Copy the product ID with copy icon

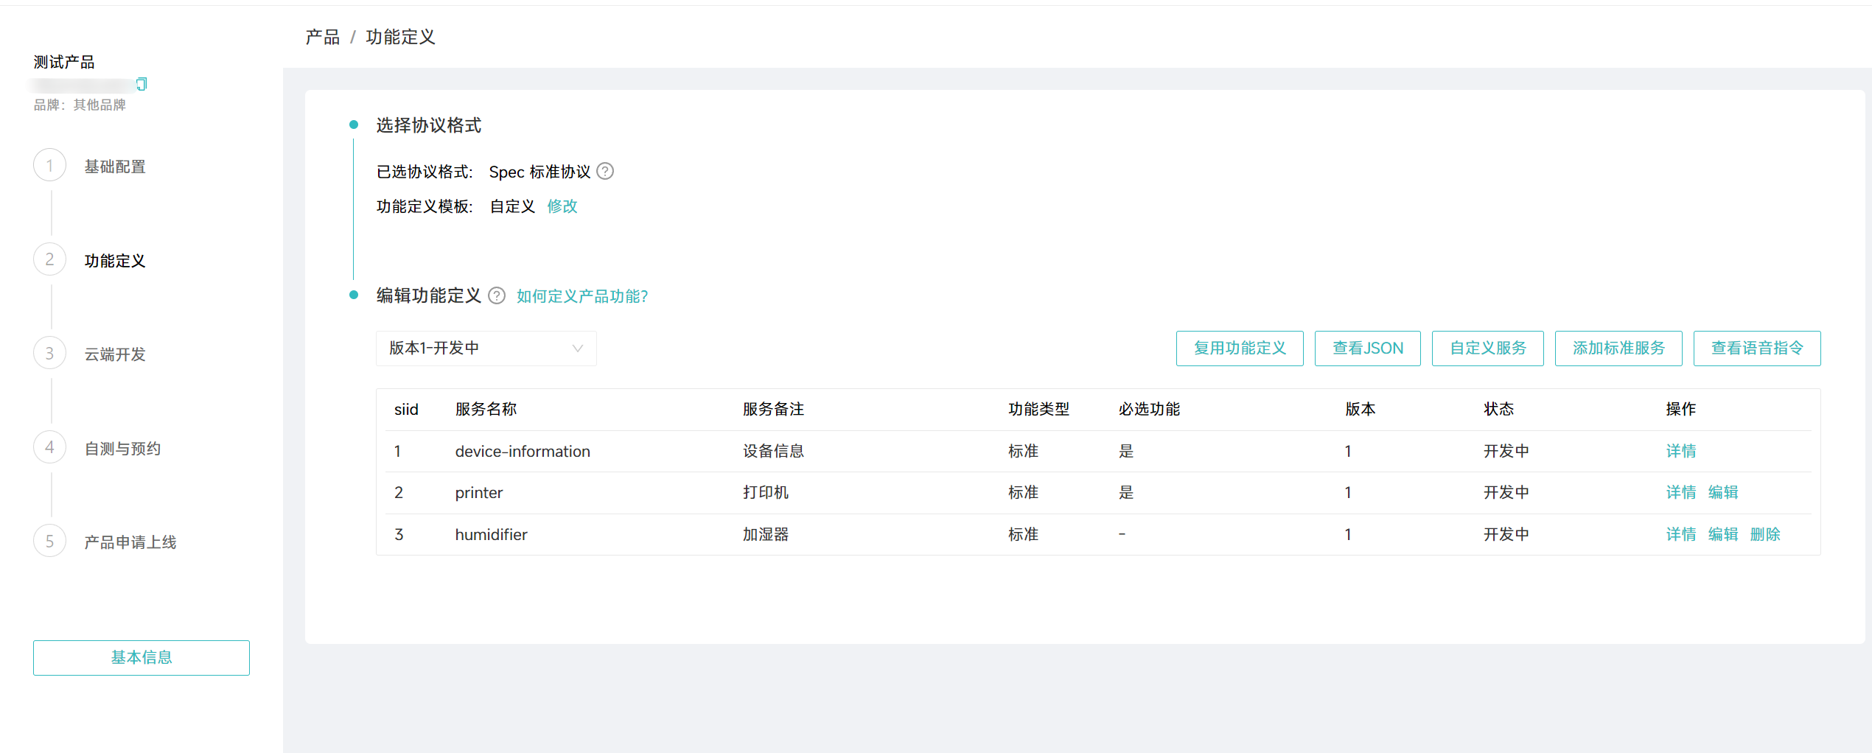[142, 84]
